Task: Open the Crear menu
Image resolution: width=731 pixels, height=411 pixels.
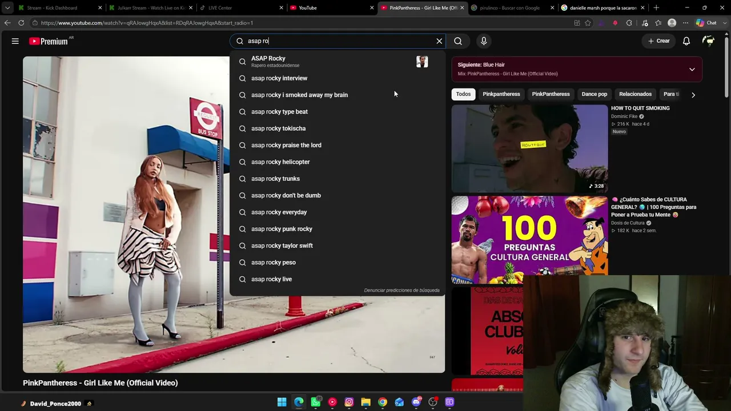Action: click(658, 41)
